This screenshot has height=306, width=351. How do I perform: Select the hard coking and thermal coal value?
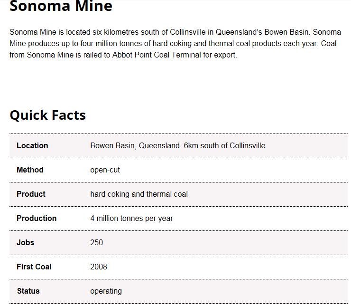tap(139, 194)
